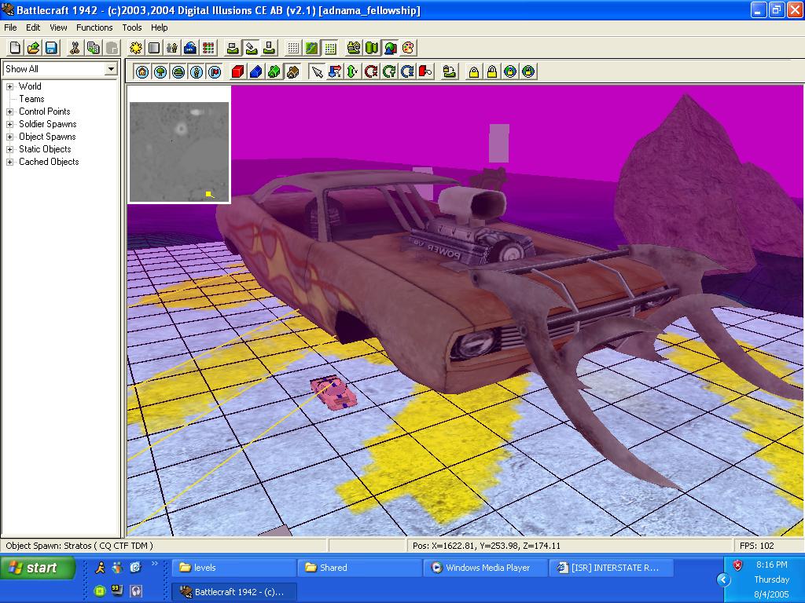Click the green rotate Y icon
The image size is (805, 603).
point(389,71)
